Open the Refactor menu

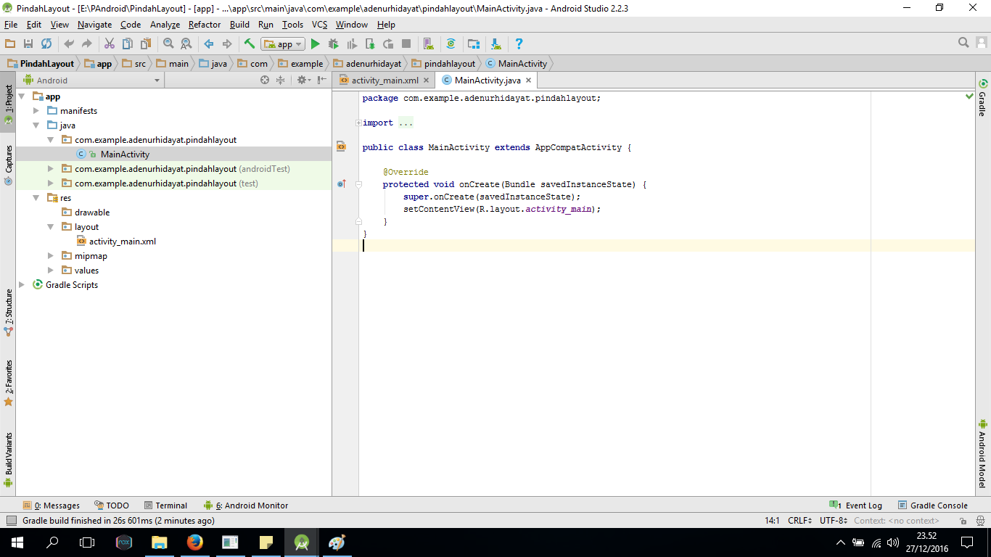204,25
